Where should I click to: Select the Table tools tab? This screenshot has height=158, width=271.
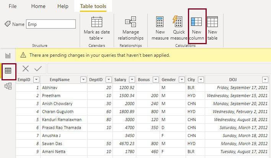point(93,6)
